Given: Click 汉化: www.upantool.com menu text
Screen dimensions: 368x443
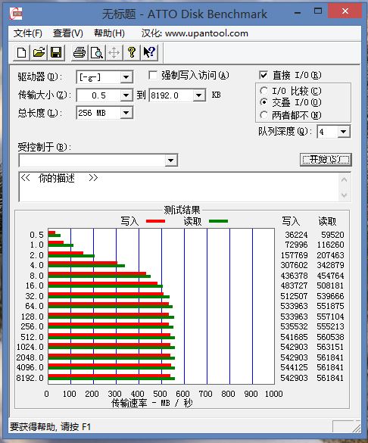Looking at the screenshot, I should 195,33.
